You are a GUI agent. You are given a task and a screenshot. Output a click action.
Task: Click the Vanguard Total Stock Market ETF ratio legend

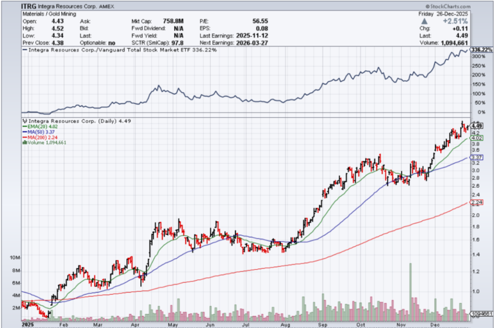point(121,50)
